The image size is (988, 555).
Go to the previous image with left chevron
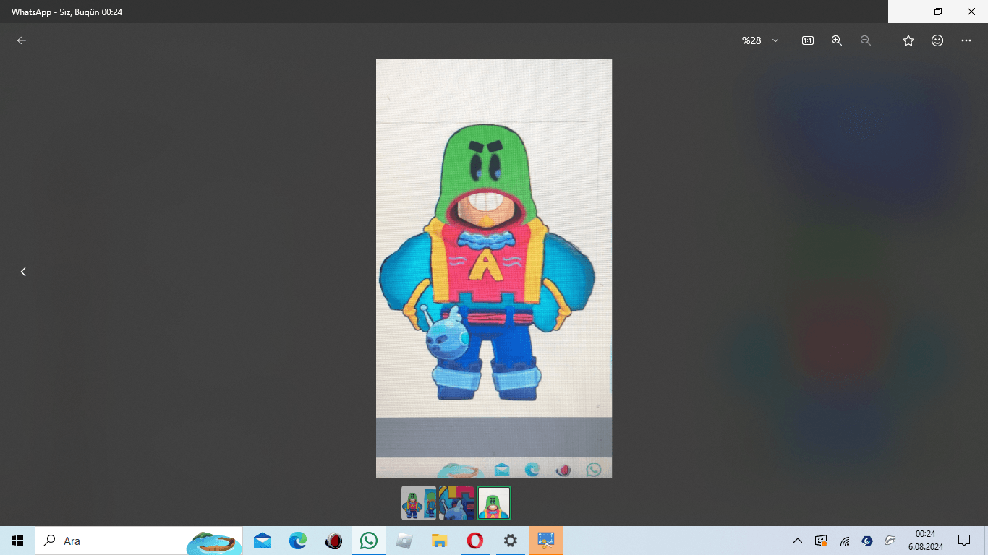(23, 272)
